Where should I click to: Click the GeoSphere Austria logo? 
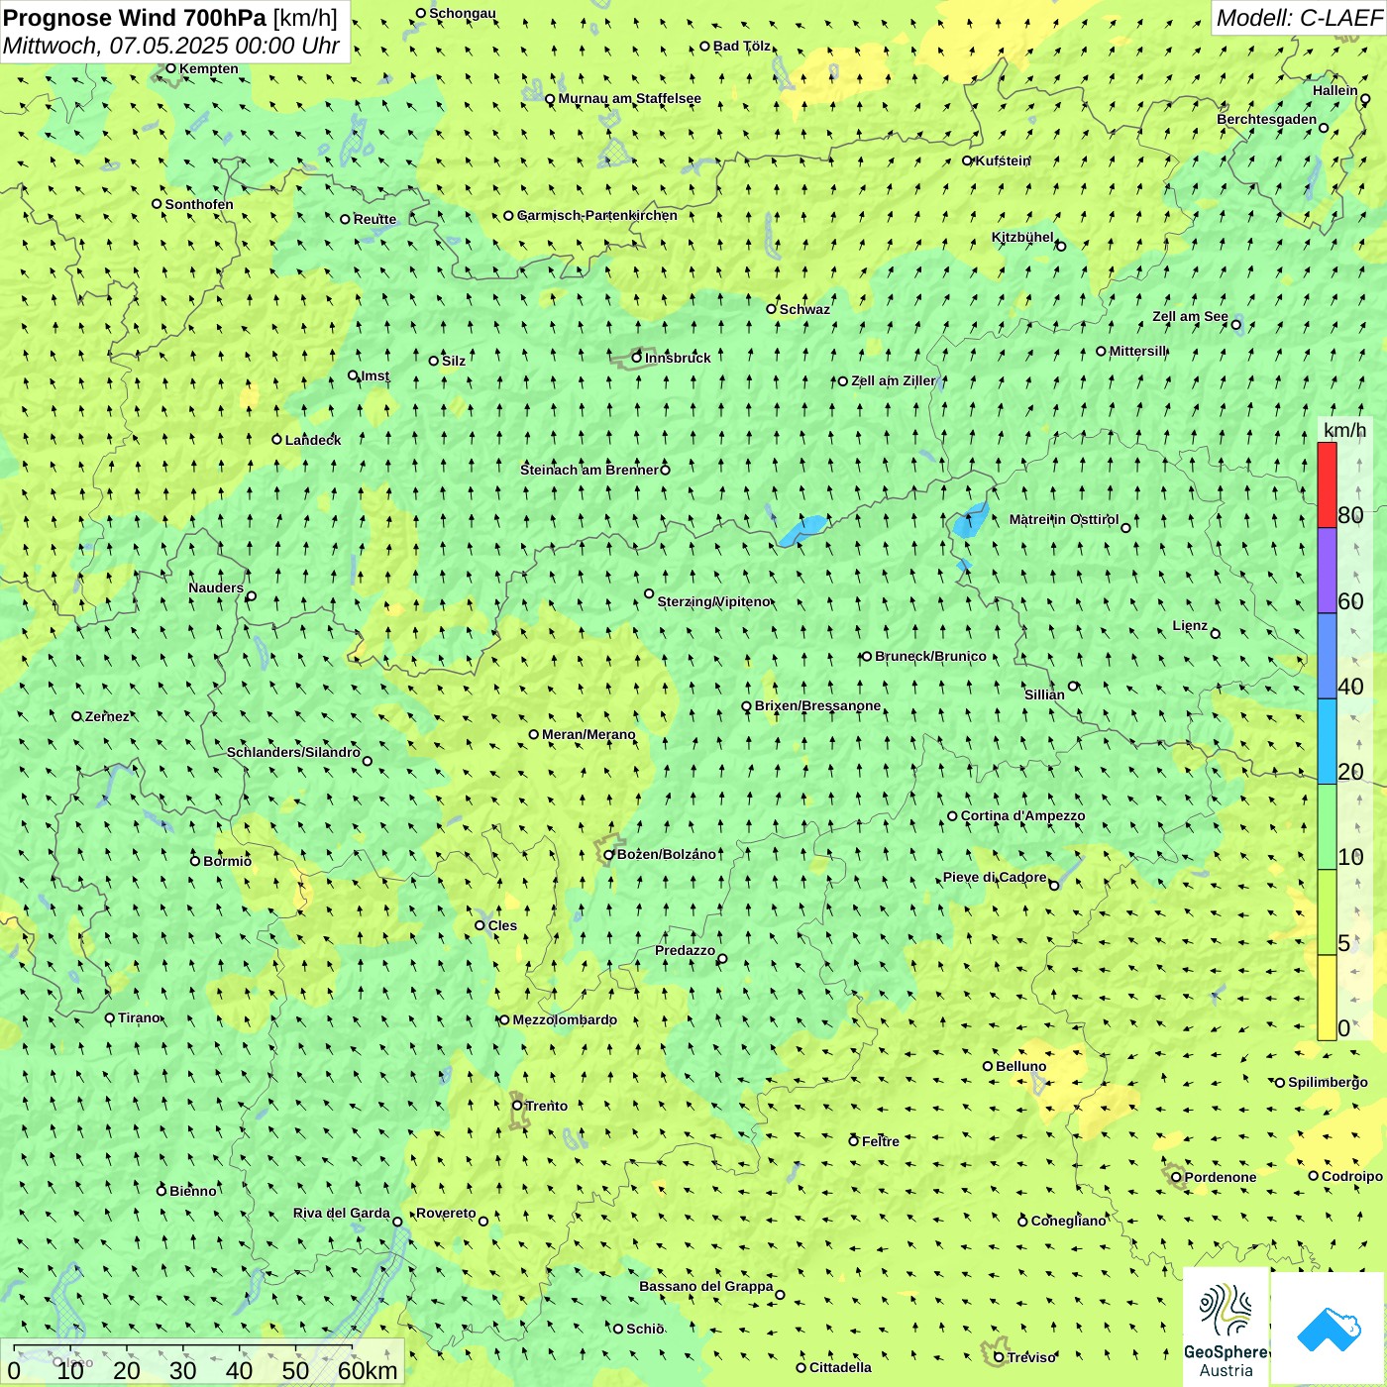click(x=1226, y=1327)
